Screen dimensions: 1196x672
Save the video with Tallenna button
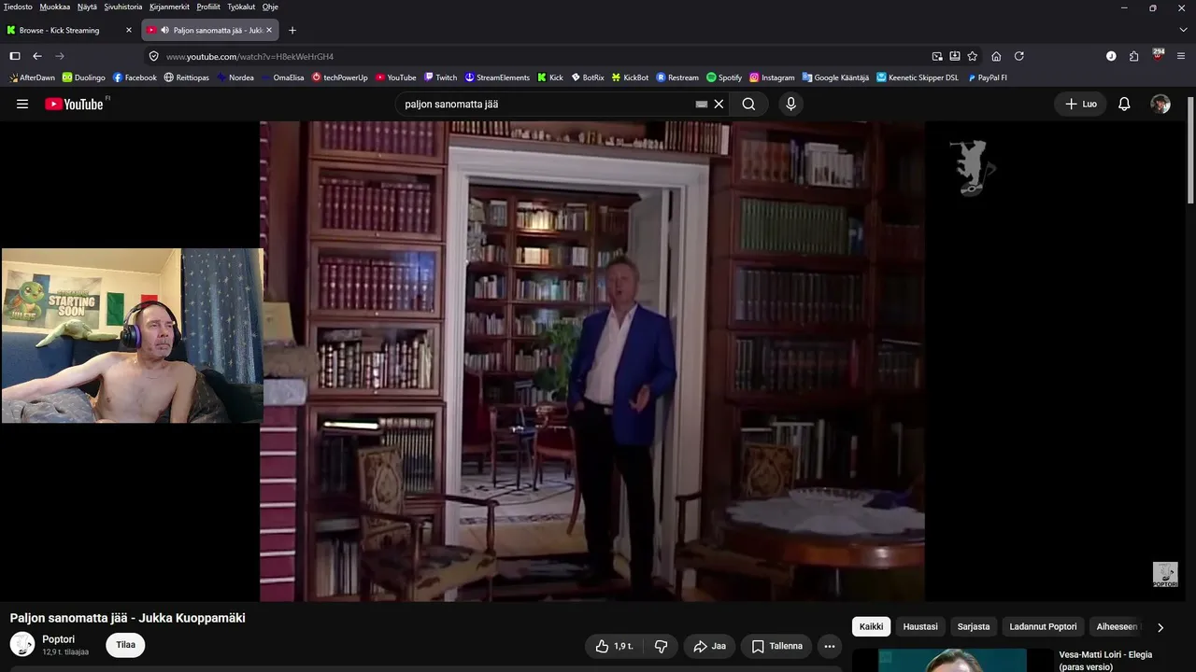coord(776,646)
